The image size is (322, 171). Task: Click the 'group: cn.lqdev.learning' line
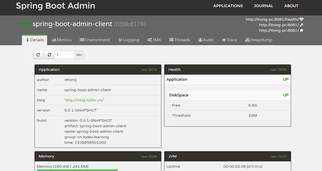87,137
